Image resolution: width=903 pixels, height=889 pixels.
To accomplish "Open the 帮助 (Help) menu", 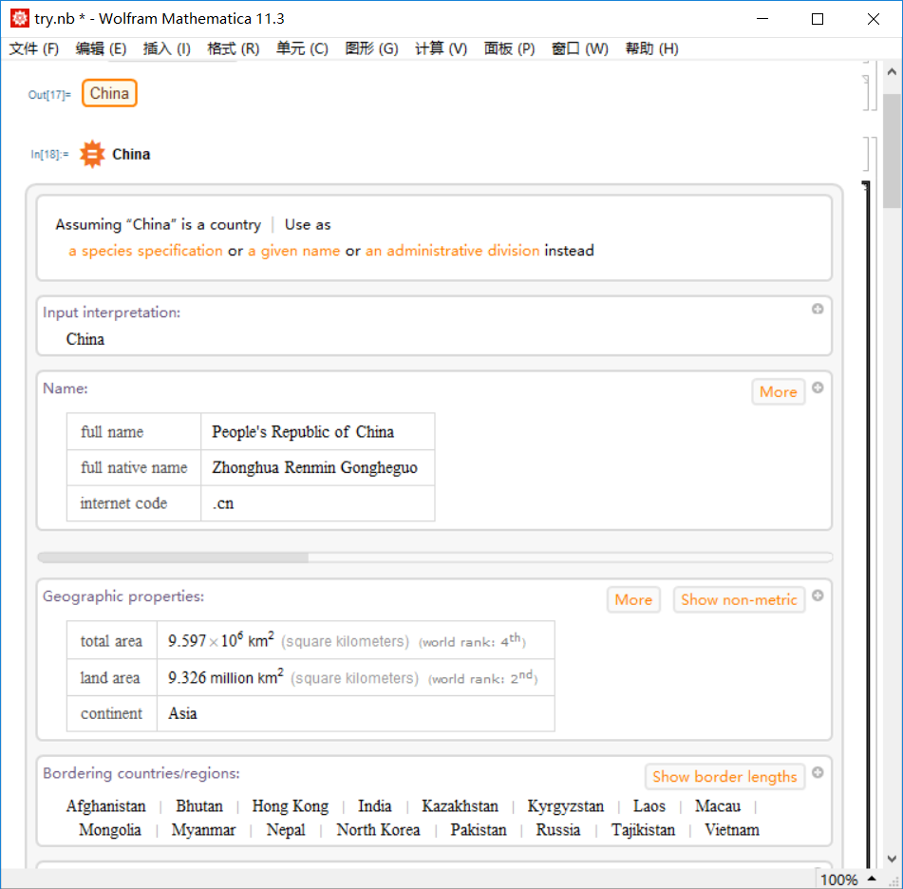I will [x=651, y=48].
